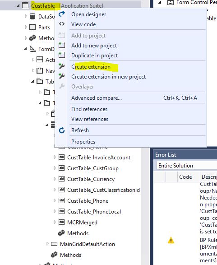
Task: Click the Add to new project icon
Action: click(x=62, y=45)
